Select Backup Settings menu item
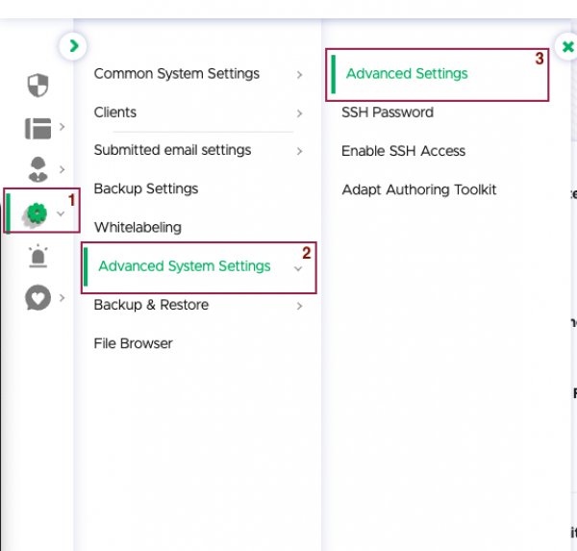577x551 pixels. [x=146, y=188]
